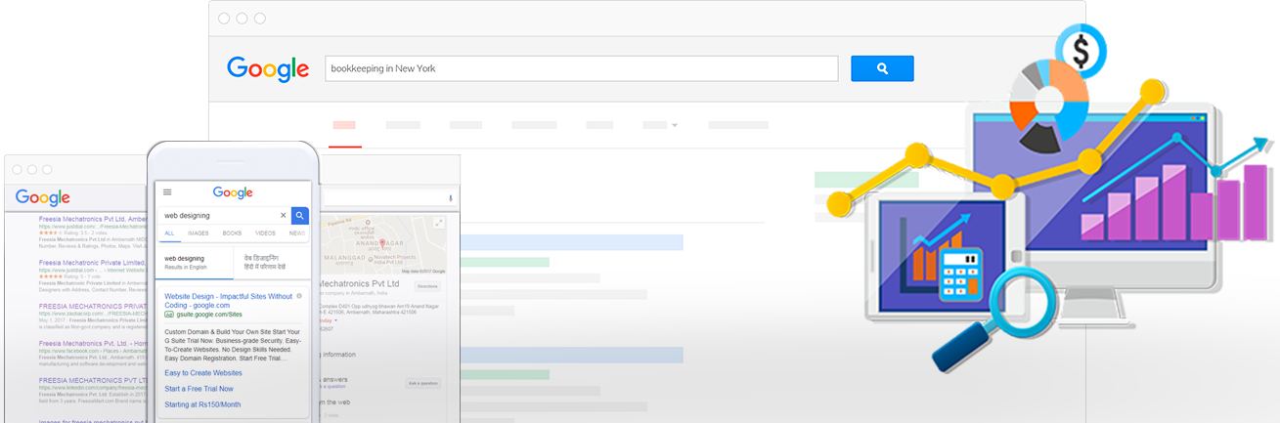Open result 'Freesia Mechatronics Pvt Ltd, Amber...'
This screenshot has height=423, width=1280.
pyautogui.click(x=92, y=219)
